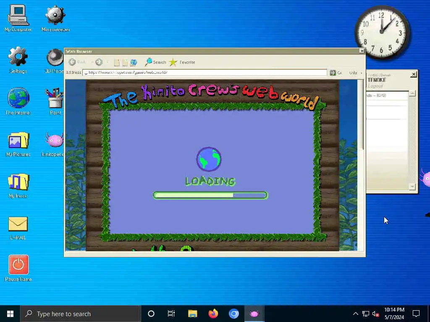430x322 pixels.
Task: Close the Web Browser window
Action: click(x=362, y=51)
